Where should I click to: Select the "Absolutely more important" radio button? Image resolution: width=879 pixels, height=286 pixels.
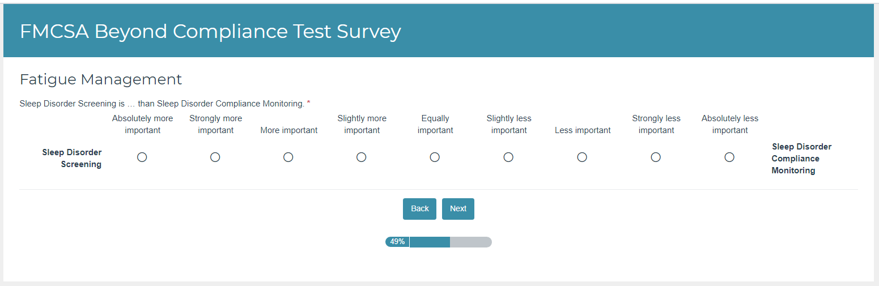pos(142,157)
